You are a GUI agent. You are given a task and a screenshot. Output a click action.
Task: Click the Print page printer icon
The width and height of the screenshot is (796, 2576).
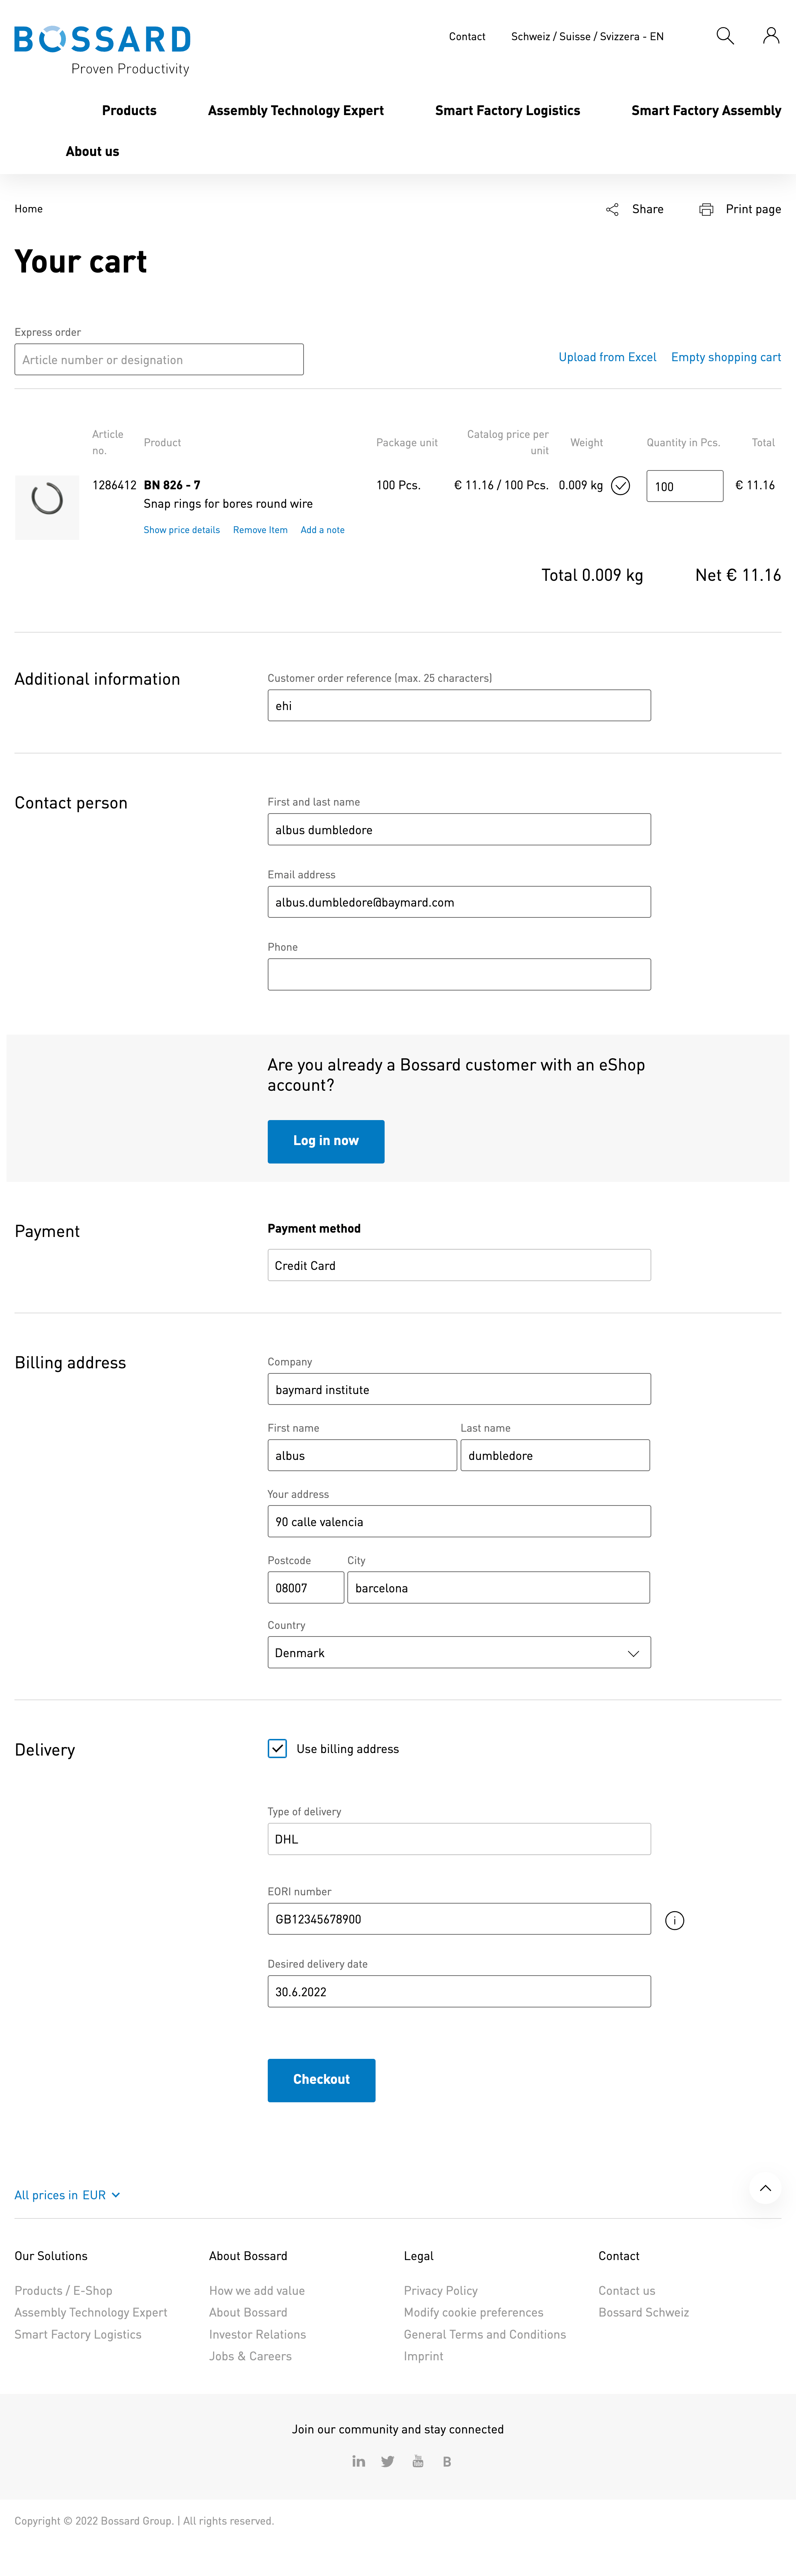pos(706,209)
